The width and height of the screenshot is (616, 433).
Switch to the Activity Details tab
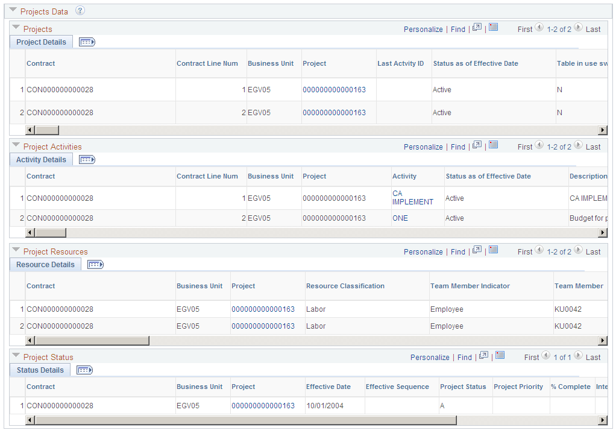tap(40, 159)
